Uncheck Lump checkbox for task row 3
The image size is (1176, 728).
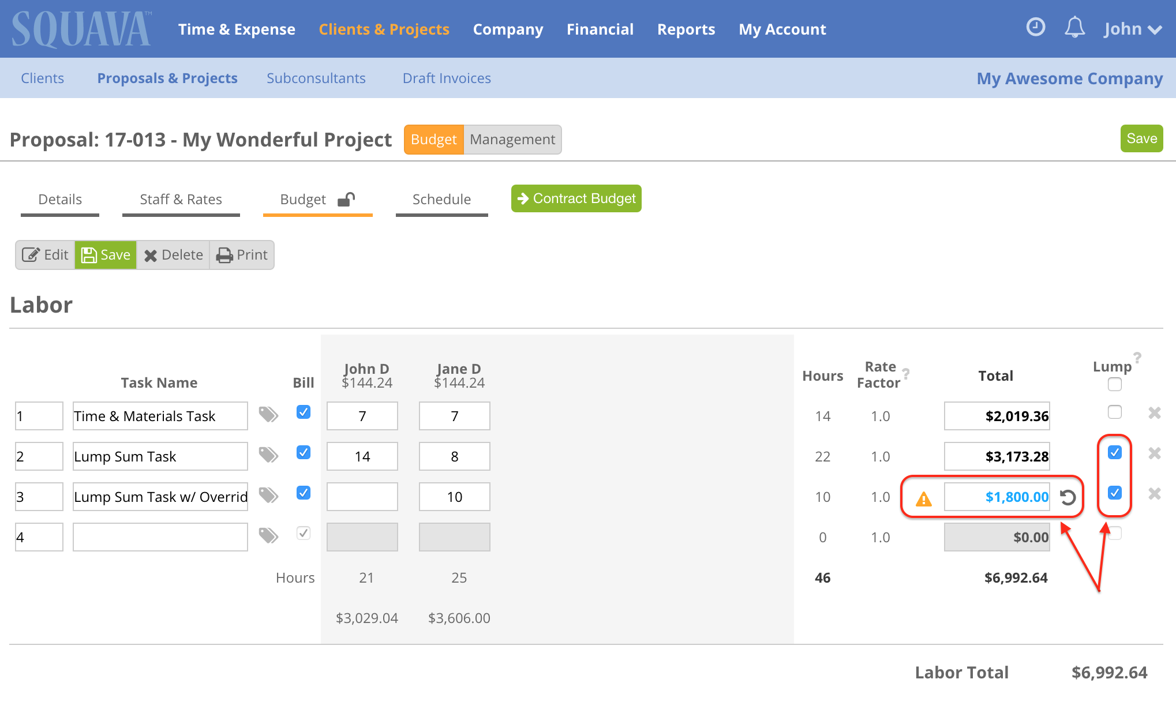coord(1115,493)
